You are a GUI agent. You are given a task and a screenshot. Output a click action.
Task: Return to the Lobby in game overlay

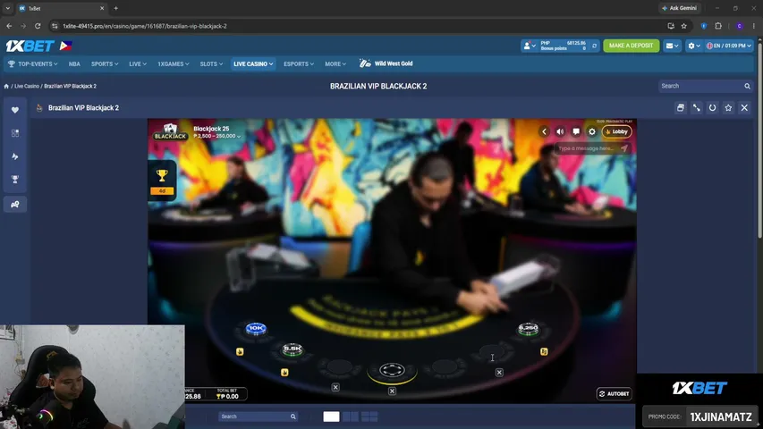pos(616,131)
